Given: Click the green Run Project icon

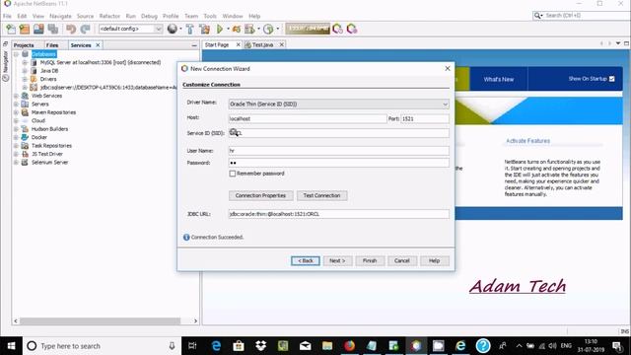Looking at the screenshot, I should pos(220,29).
